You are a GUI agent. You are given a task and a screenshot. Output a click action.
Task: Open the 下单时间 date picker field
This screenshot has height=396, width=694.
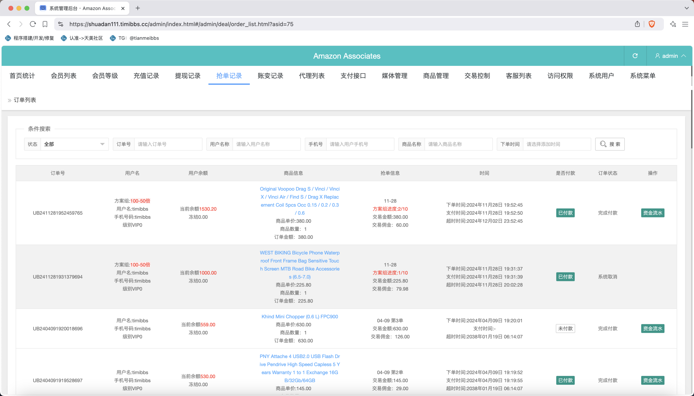(x=557, y=144)
